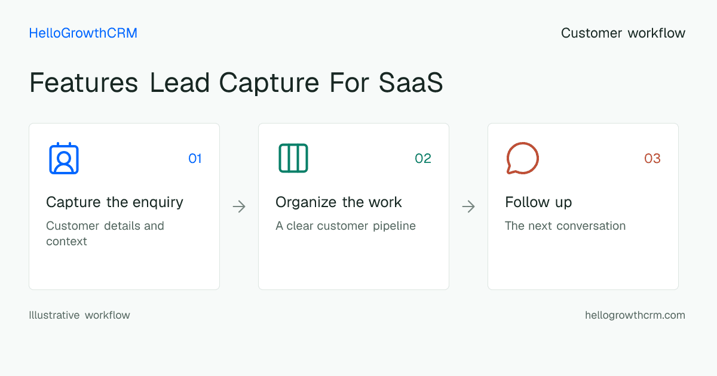Click A clear customer pipeline text
Screen dimensions: 717x376
(345, 226)
